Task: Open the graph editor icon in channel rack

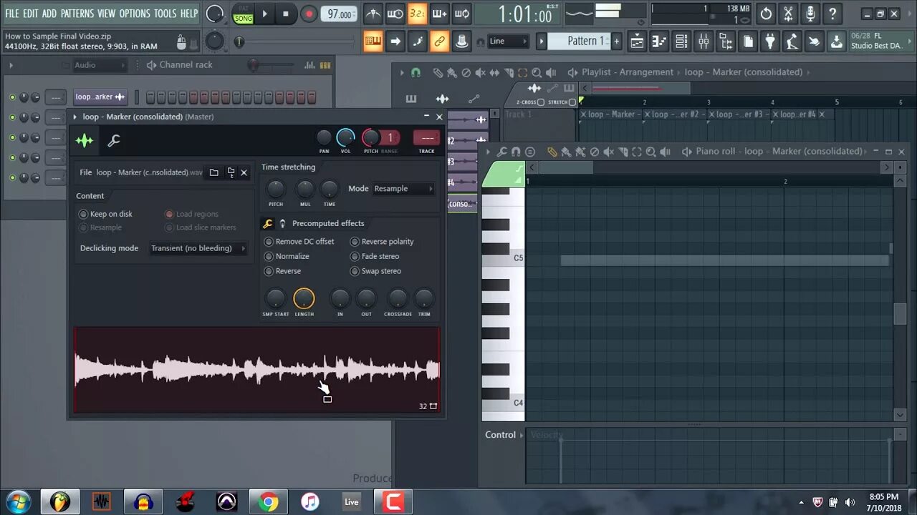Action: coord(309,65)
